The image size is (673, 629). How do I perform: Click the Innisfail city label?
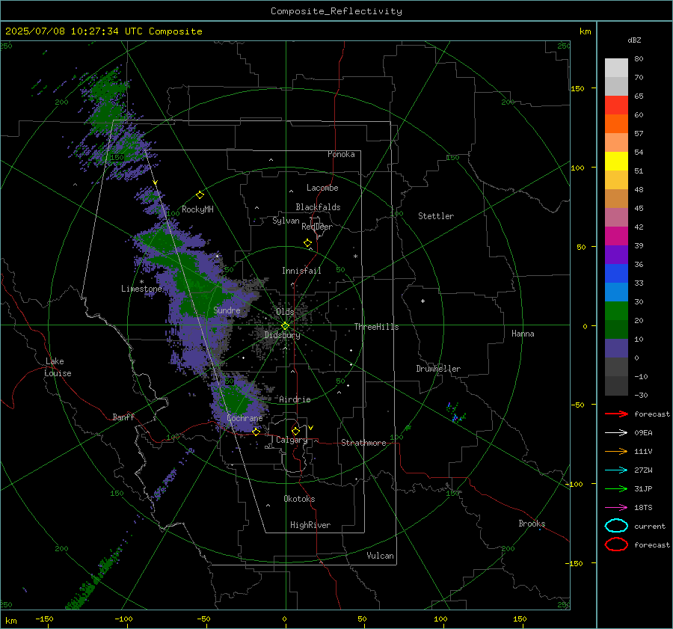tap(301, 271)
